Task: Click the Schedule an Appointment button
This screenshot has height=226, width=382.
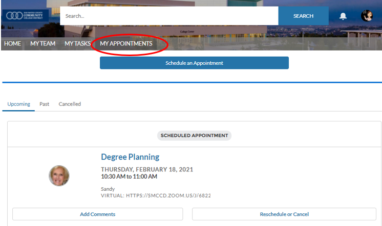Action: 194,63
